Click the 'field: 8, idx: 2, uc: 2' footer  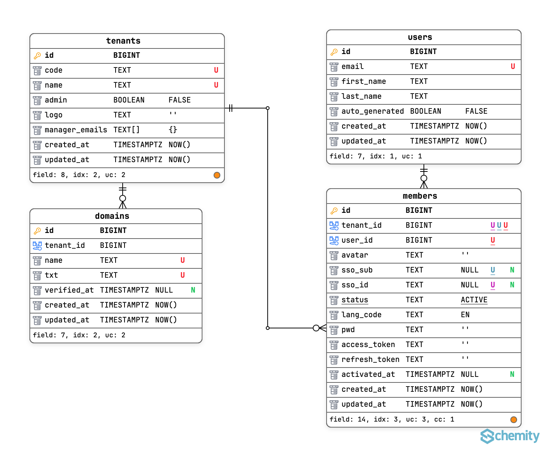click(79, 175)
